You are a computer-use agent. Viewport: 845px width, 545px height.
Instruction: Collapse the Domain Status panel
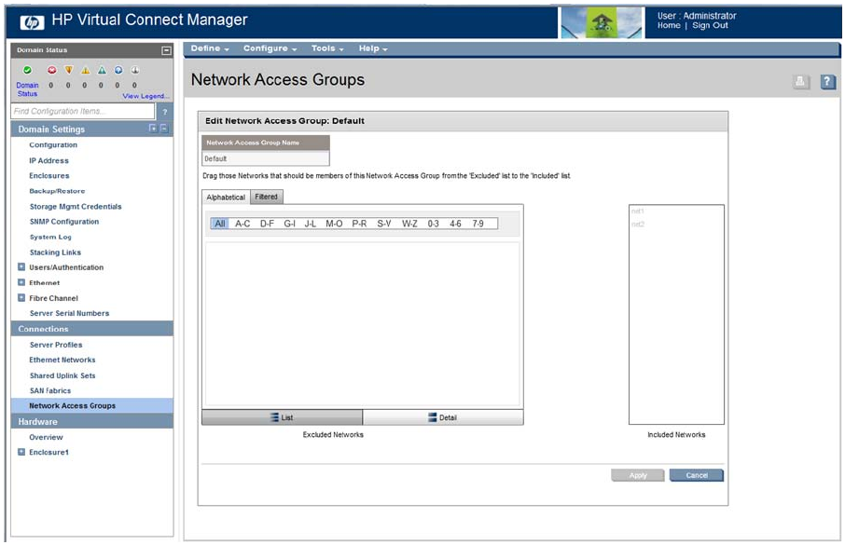coord(166,50)
